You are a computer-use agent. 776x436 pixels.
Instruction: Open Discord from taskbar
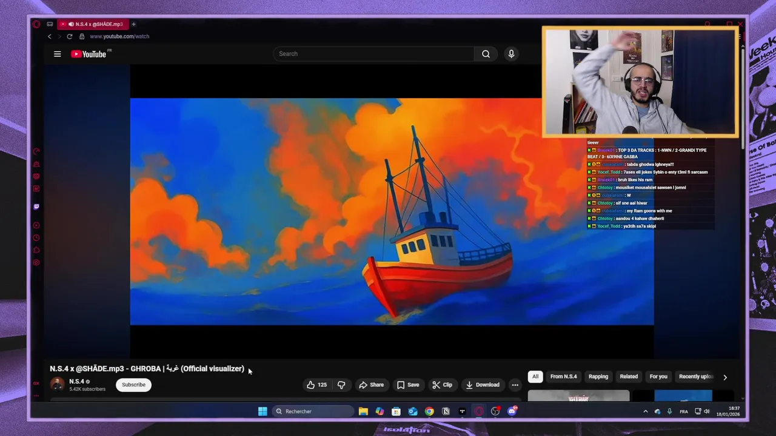point(512,411)
